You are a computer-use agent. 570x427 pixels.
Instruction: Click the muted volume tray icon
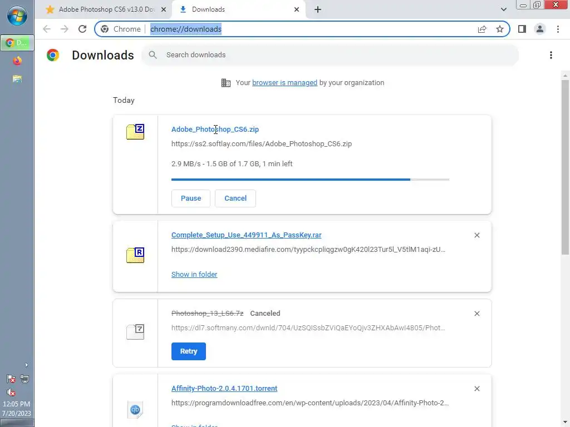[11, 392]
